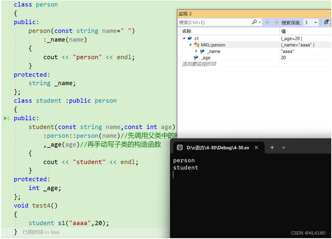Click the value cell {_age=20 }

point(292,38)
